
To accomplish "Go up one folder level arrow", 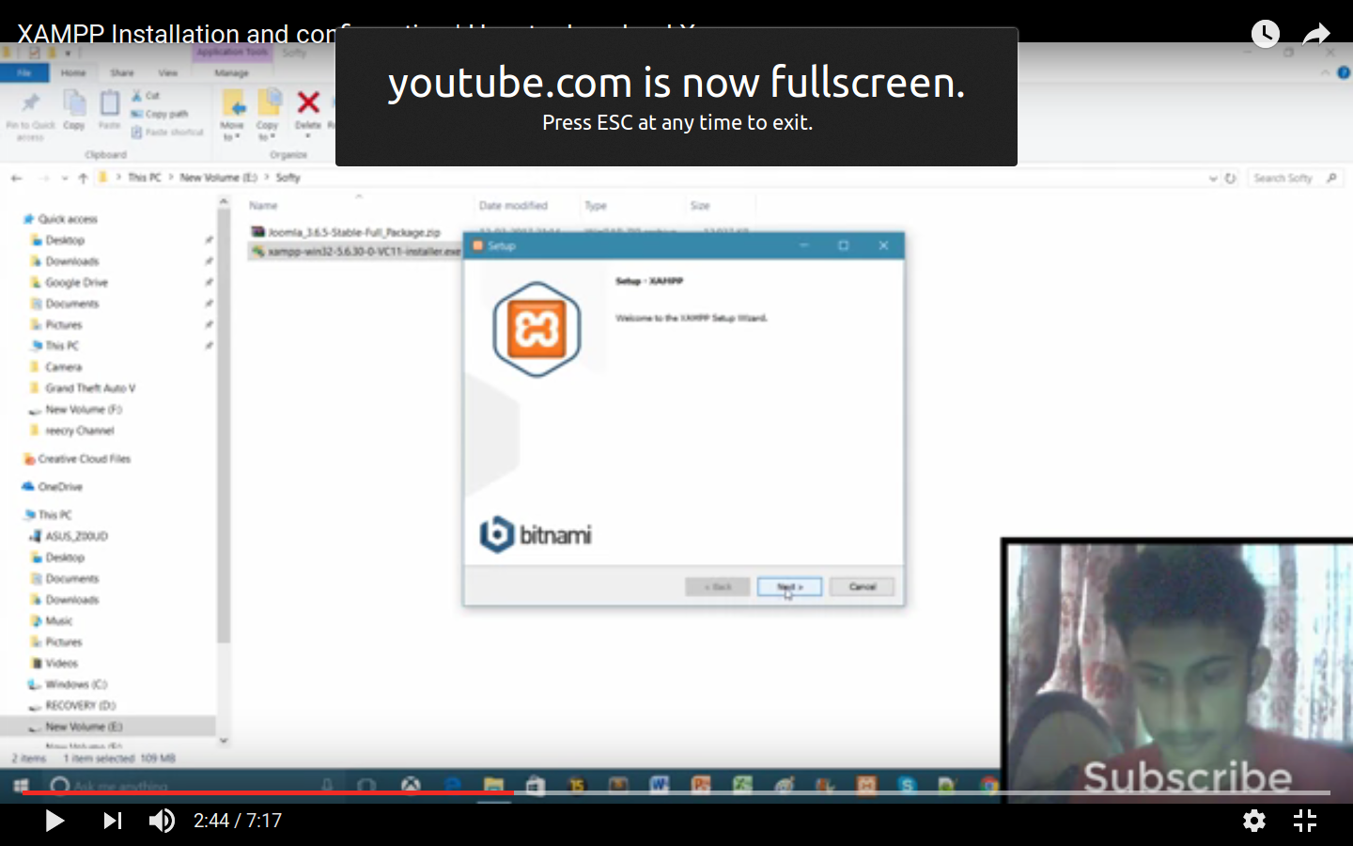I will click(x=84, y=178).
